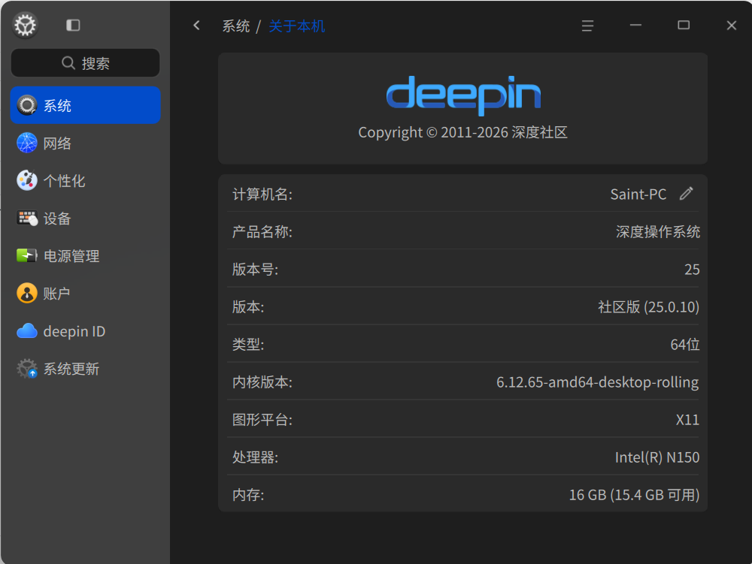This screenshot has height=564, width=752.
Task: Open deepin ID cloud icon
Action: 26,331
